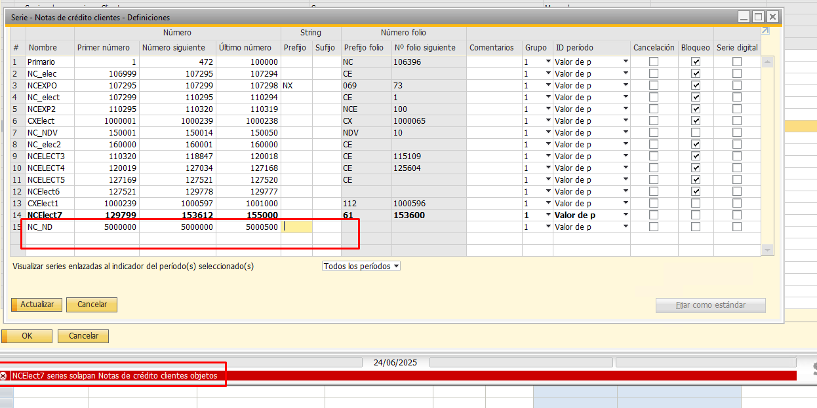Click Cancelar next to Actualizar

tap(92, 305)
